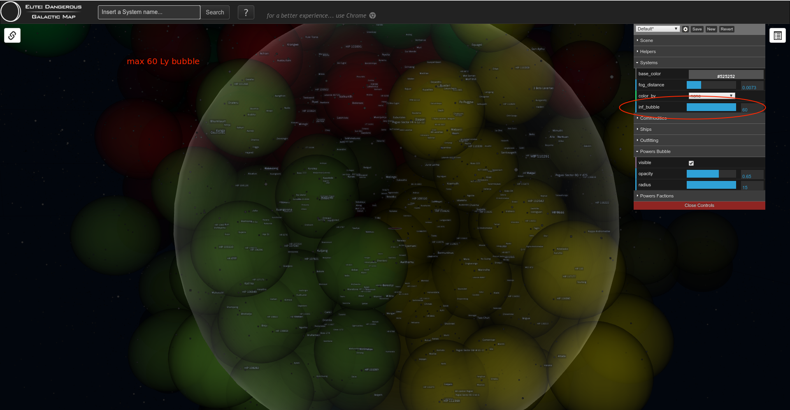Screen dimensions: 790x410
Task: Collapse the Powers Bubble folder
Action: click(x=699, y=151)
